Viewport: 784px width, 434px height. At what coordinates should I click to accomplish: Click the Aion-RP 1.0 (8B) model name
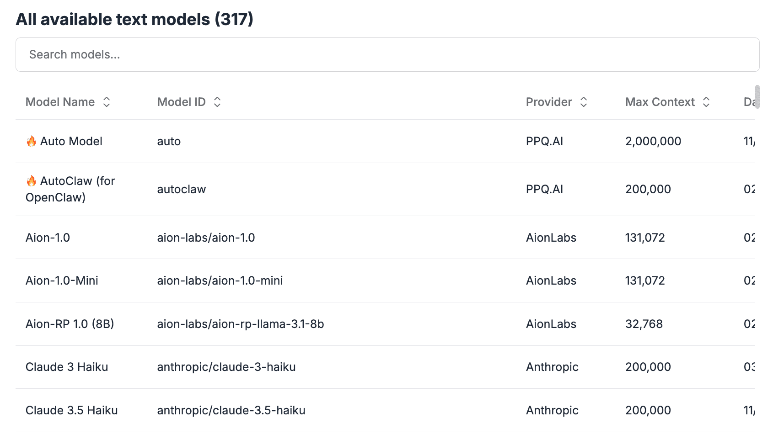click(70, 324)
